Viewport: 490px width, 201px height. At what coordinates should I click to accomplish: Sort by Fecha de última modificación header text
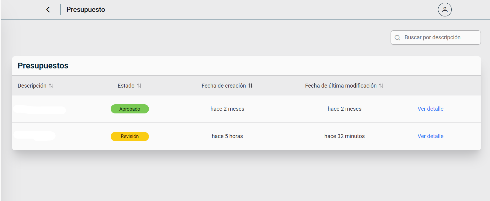340,86
